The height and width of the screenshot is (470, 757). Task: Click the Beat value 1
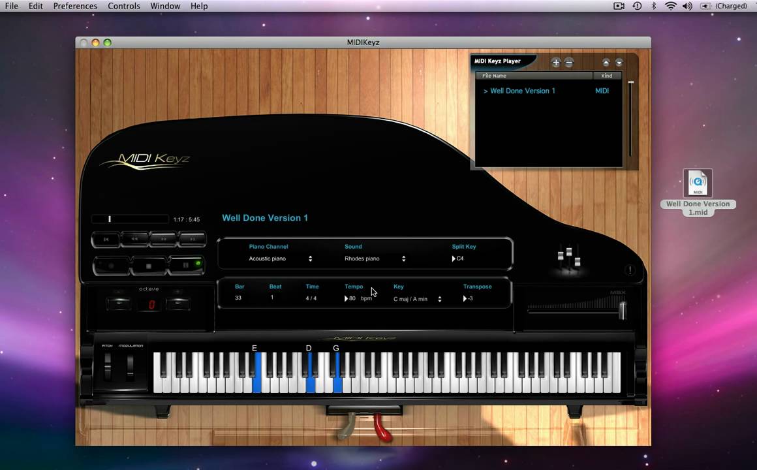pyautogui.click(x=272, y=298)
